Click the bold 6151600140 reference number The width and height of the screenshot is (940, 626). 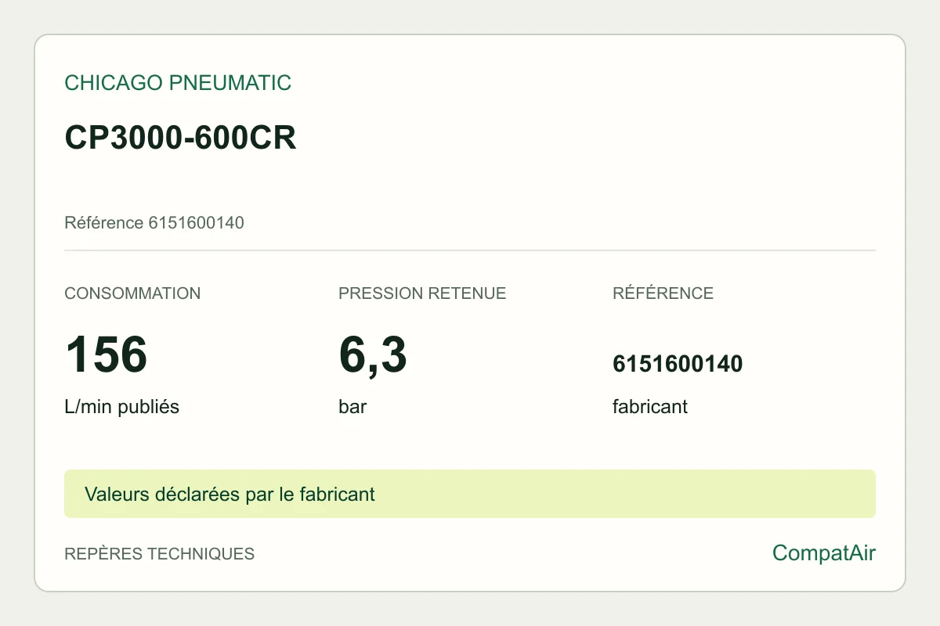(x=678, y=364)
